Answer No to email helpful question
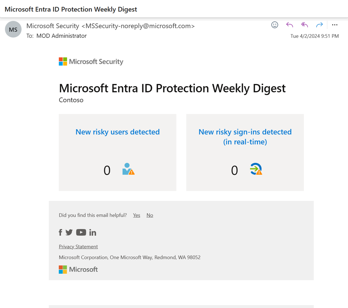 point(150,215)
